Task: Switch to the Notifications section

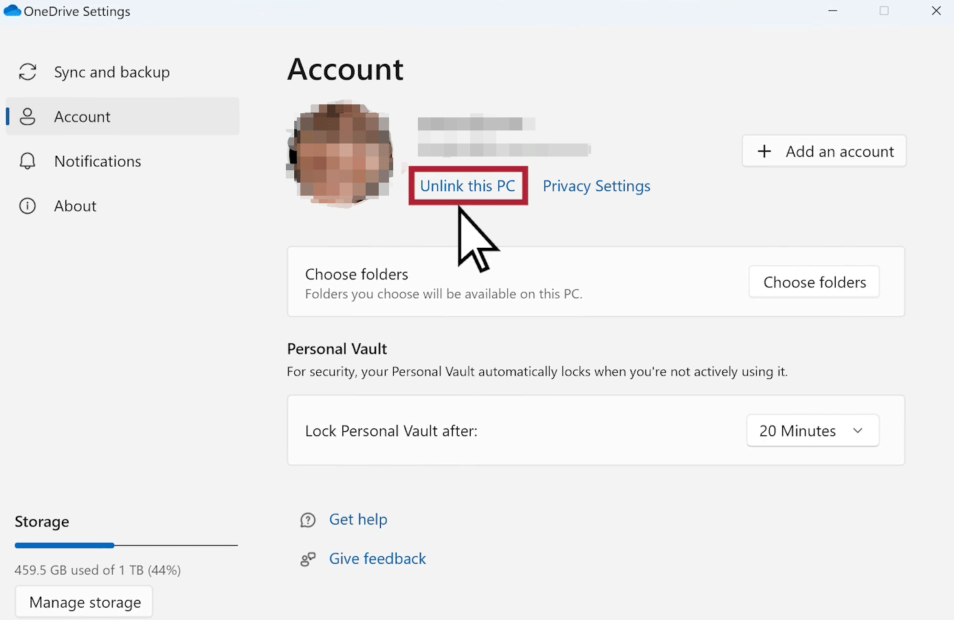Action: (x=98, y=161)
